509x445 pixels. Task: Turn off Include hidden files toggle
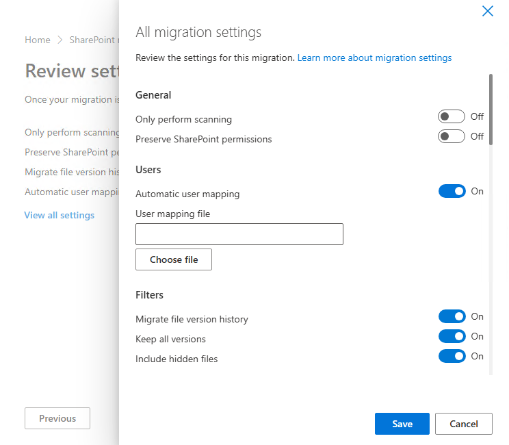(x=452, y=356)
